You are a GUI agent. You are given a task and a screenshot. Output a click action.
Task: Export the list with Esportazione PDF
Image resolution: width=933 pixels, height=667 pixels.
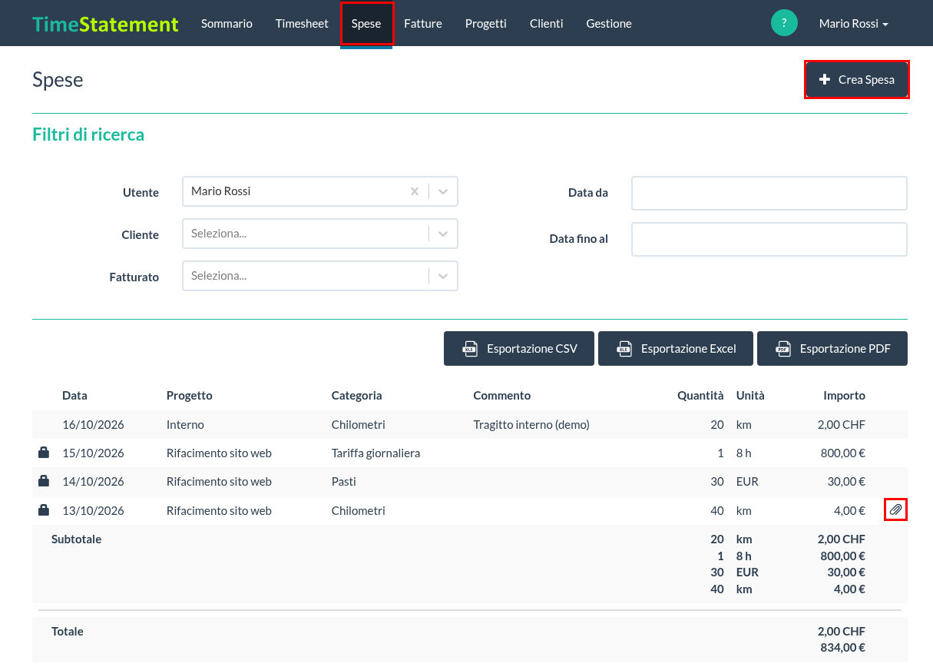[832, 349]
